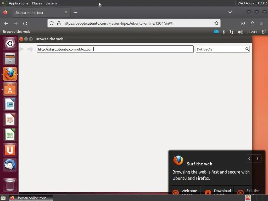The width and height of the screenshot is (268, 201).
Task: Open the Places menu
Action: [x=37, y=3]
